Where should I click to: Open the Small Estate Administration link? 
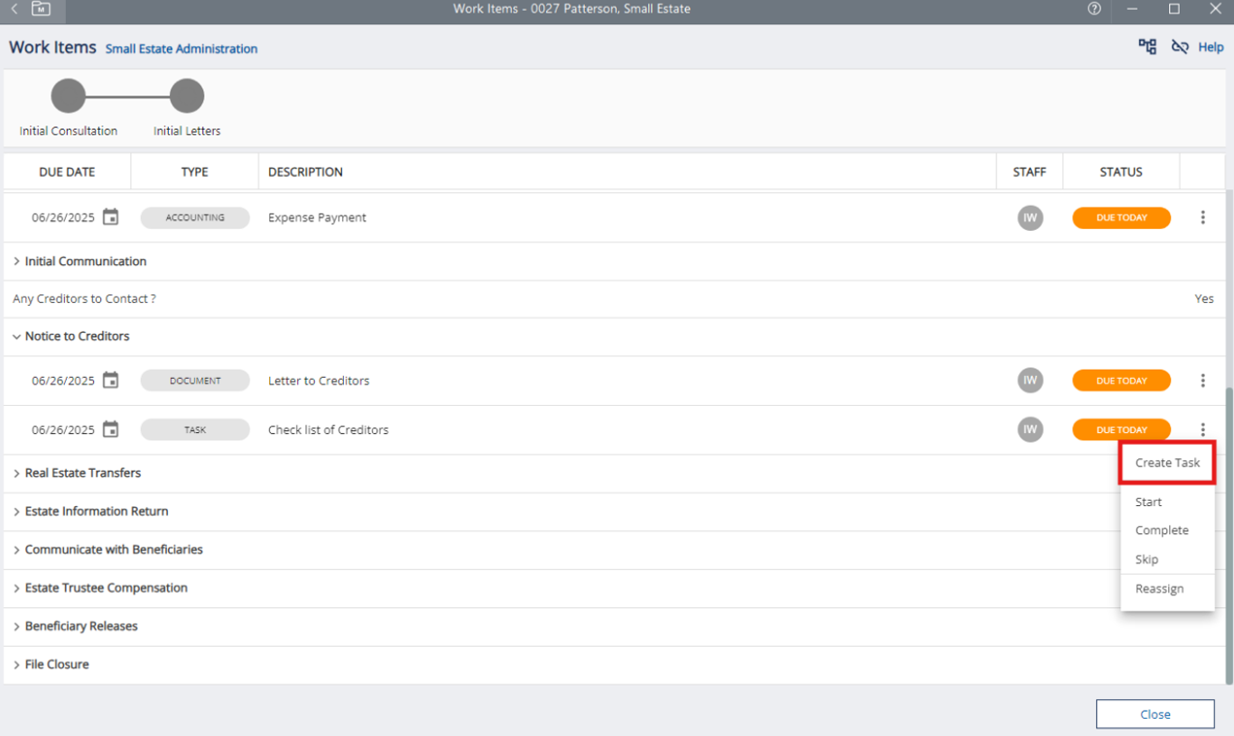point(181,49)
